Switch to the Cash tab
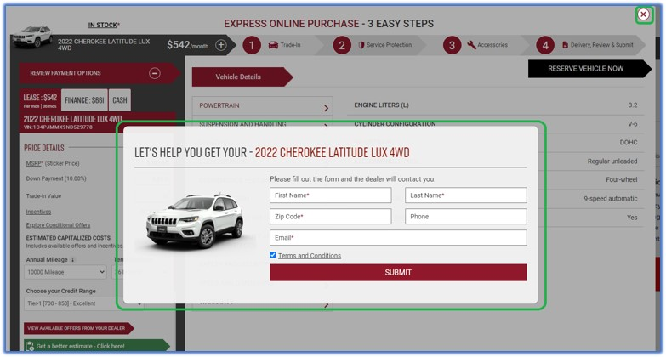The image size is (666, 357). point(120,100)
